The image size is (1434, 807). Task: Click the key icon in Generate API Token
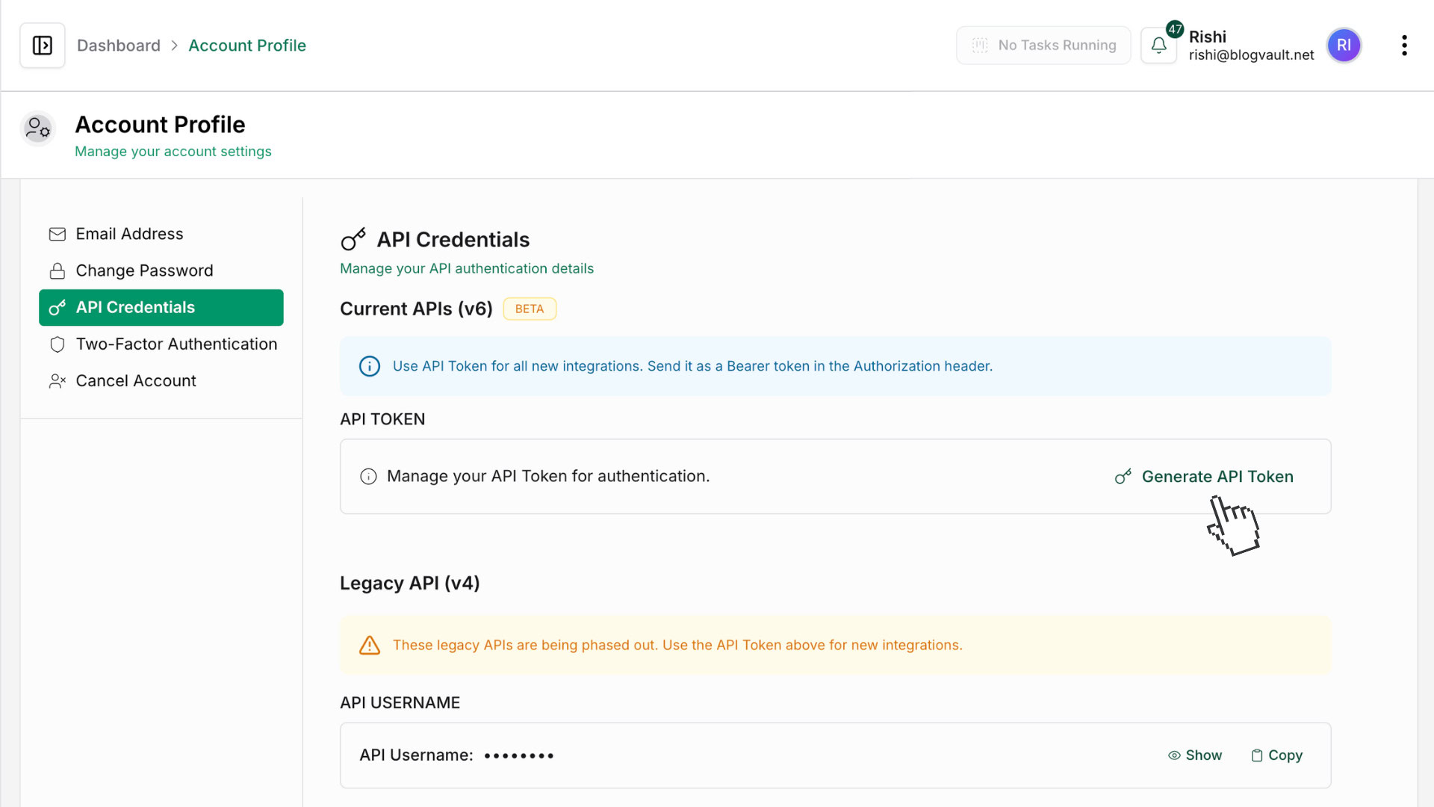pyautogui.click(x=1123, y=477)
